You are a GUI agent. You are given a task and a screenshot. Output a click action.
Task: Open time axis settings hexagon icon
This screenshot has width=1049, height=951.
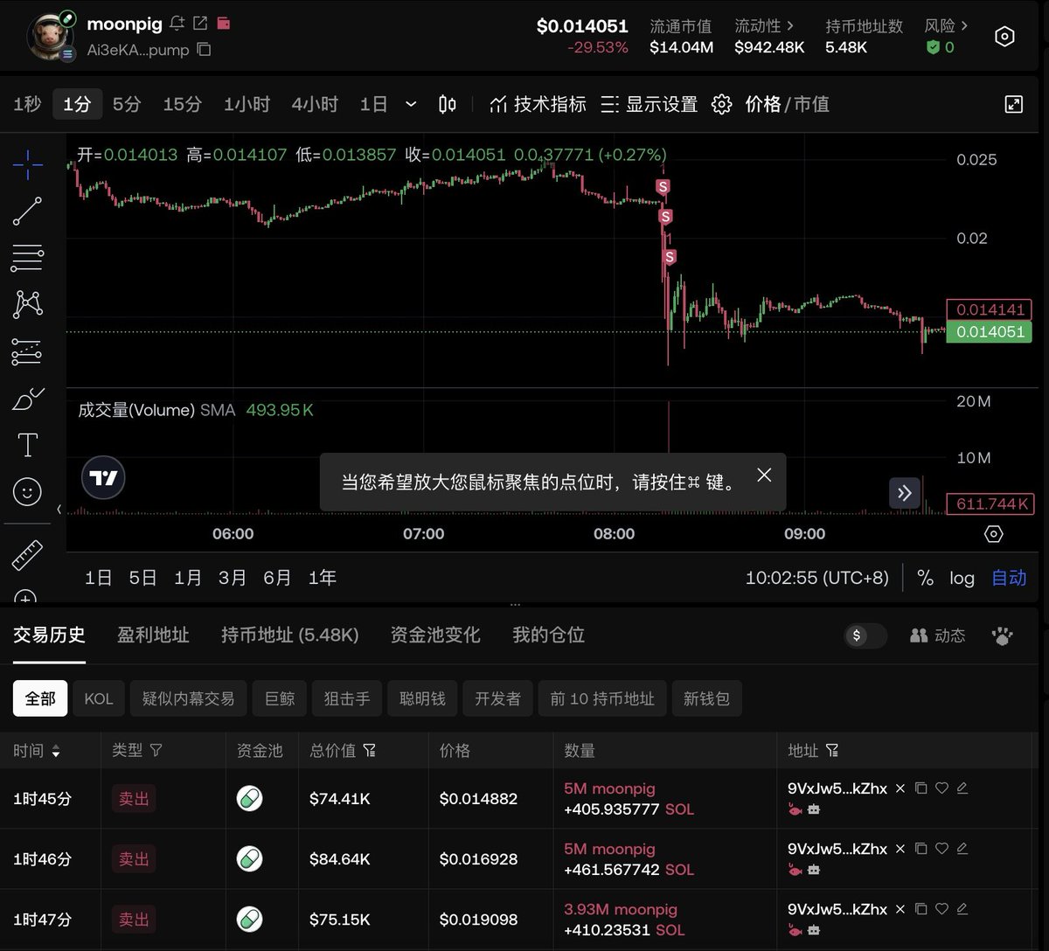[993, 533]
